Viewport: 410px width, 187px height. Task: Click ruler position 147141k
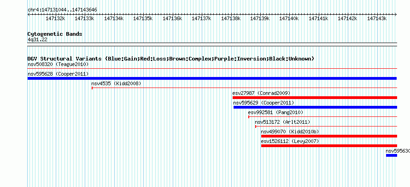coord(318,18)
